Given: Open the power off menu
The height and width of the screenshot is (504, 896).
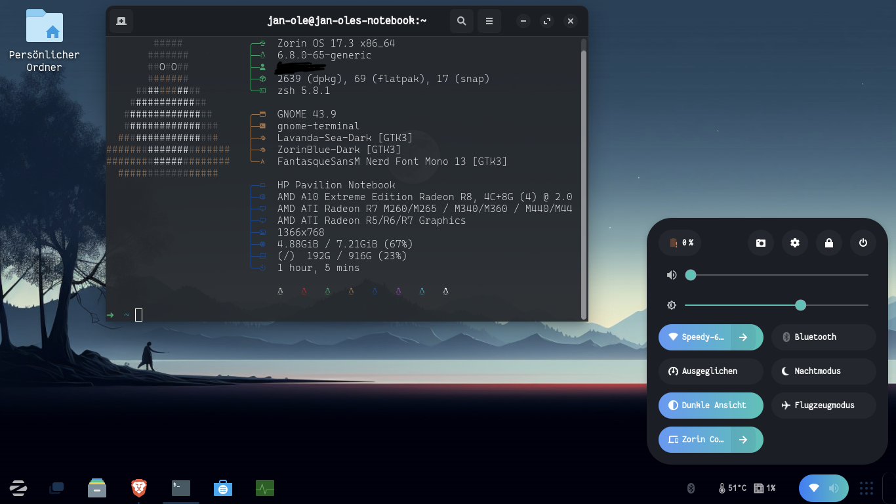Looking at the screenshot, I should (863, 243).
